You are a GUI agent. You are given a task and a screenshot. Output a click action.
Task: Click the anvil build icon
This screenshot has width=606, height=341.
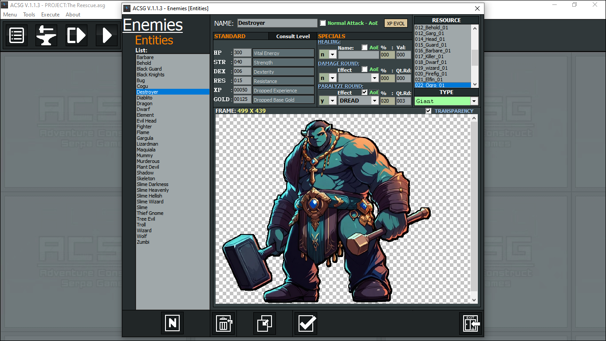tap(46, 36)
